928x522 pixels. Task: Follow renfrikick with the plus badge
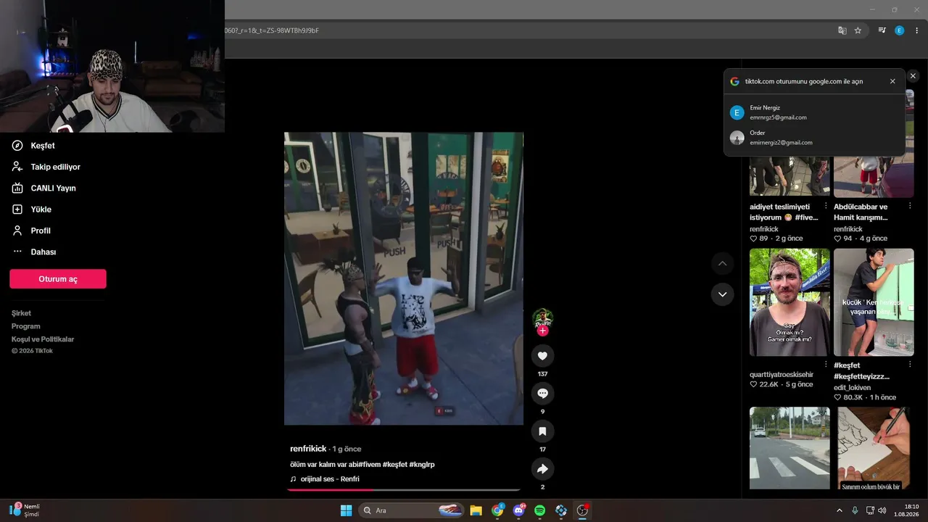542,331
